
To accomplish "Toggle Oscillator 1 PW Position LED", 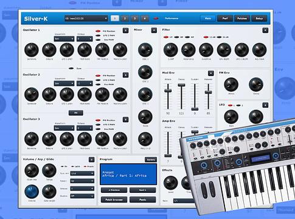I will (x=98, y=31).
